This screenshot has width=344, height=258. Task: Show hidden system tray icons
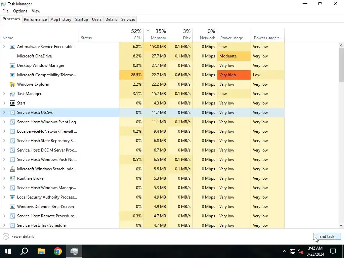(284, 251)
